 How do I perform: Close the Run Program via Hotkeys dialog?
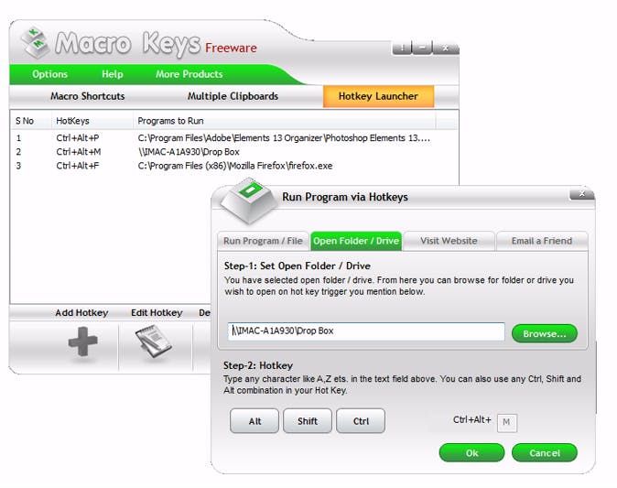581,194
